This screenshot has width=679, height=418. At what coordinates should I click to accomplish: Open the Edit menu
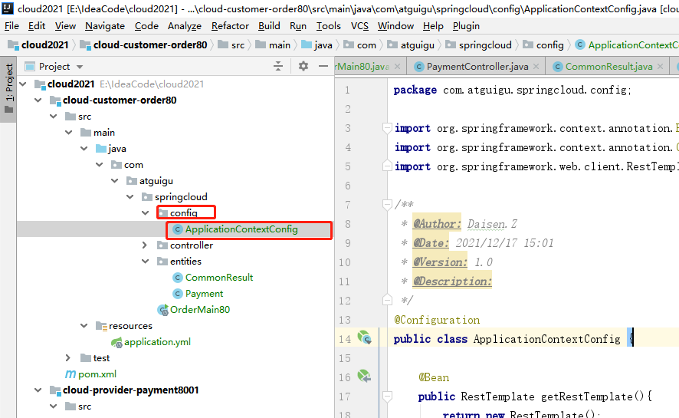37,26
